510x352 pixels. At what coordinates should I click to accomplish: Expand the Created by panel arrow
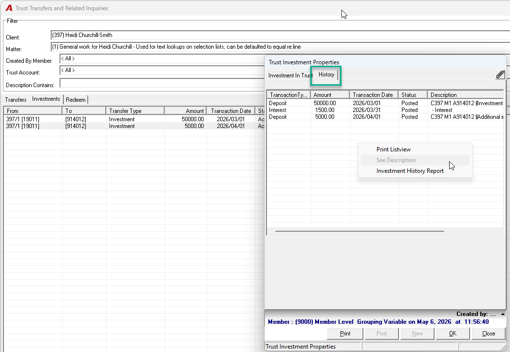click(503, 314)
